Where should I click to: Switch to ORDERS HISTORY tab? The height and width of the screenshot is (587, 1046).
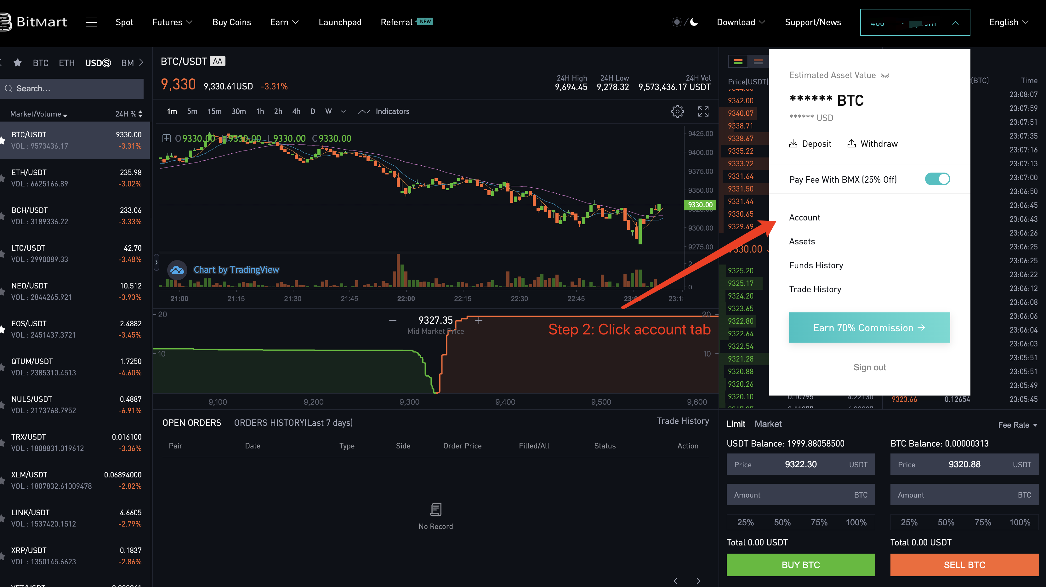(293, 423)
